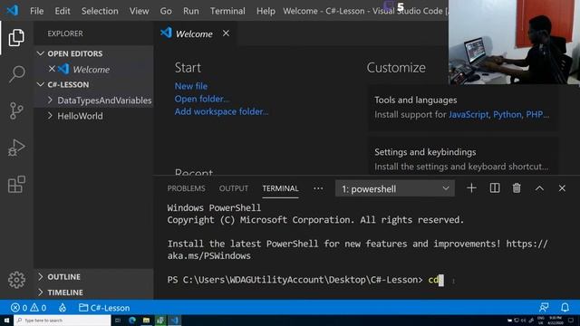Kill the terminal with the trash icon
Screen dimensions: 580x326
pyautogui.click(x=517, y=188)
